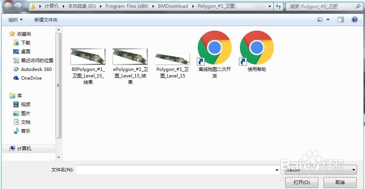The height and width of the screenshot is (189, 365).
Task: Select 本地磁盘 (D:) in the breadcrumb
Action: point(82,6)
